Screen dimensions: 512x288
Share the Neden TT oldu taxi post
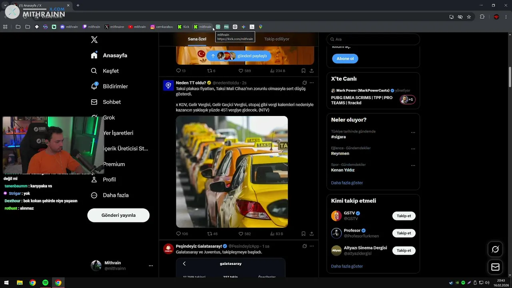click(x=312, y=234)
